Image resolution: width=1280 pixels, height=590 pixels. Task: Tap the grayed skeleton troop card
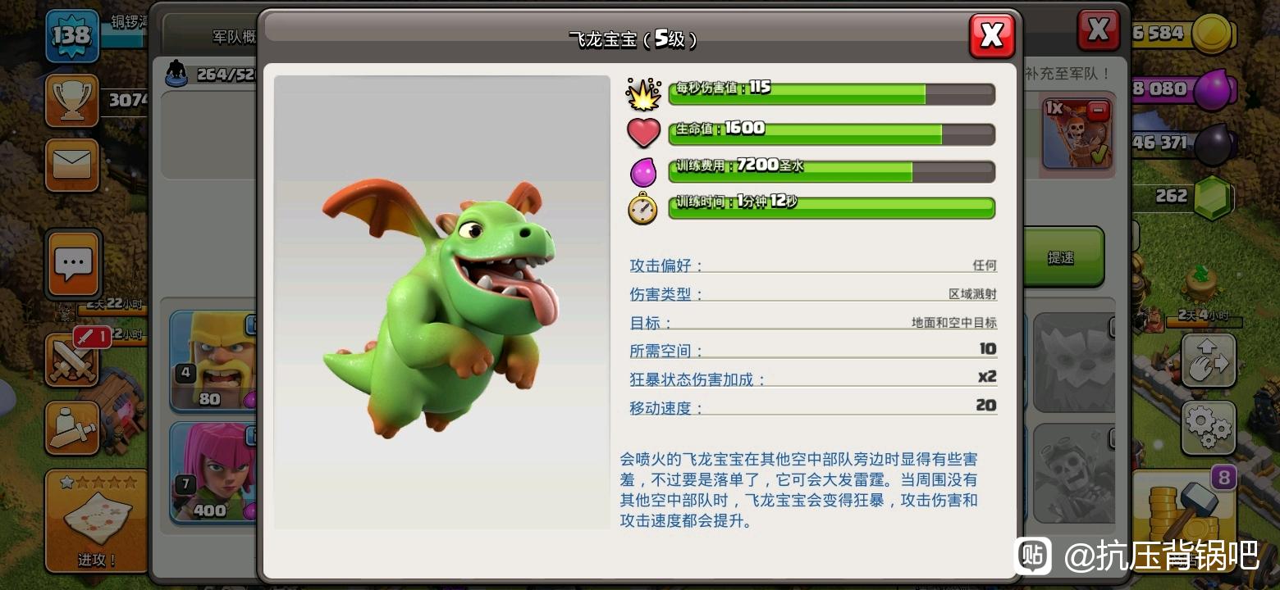pos(1074,474)
